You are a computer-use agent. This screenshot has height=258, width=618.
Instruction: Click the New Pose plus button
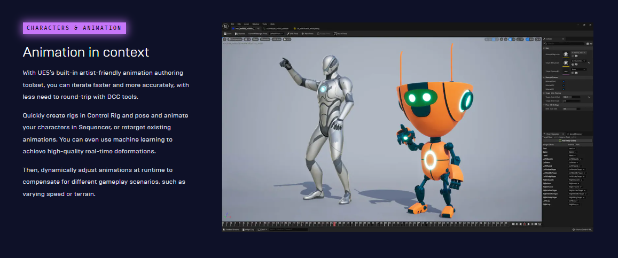point(308,33)
